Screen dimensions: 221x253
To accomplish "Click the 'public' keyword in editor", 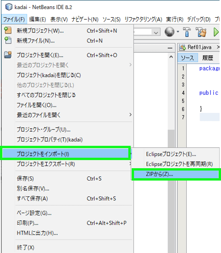I will (x=209, y=93).
